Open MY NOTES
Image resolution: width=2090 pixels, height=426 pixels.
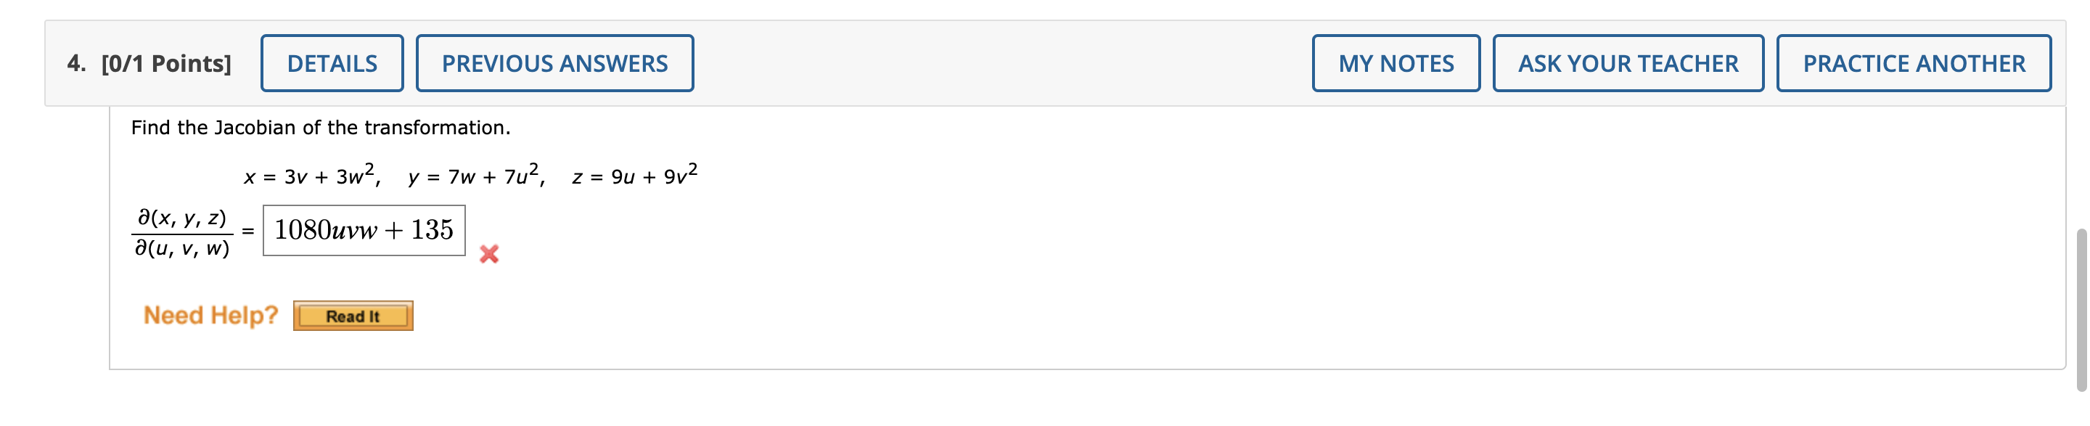[x=1396, y=62]
